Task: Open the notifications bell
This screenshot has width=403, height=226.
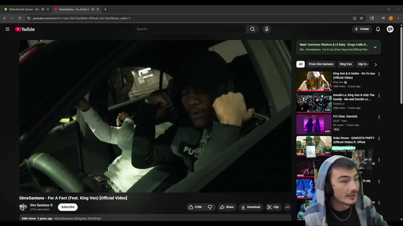Action: coord(378,29)
